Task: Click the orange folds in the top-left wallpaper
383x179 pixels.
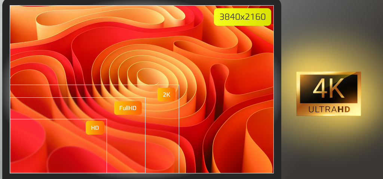Action: pos(34,26)
